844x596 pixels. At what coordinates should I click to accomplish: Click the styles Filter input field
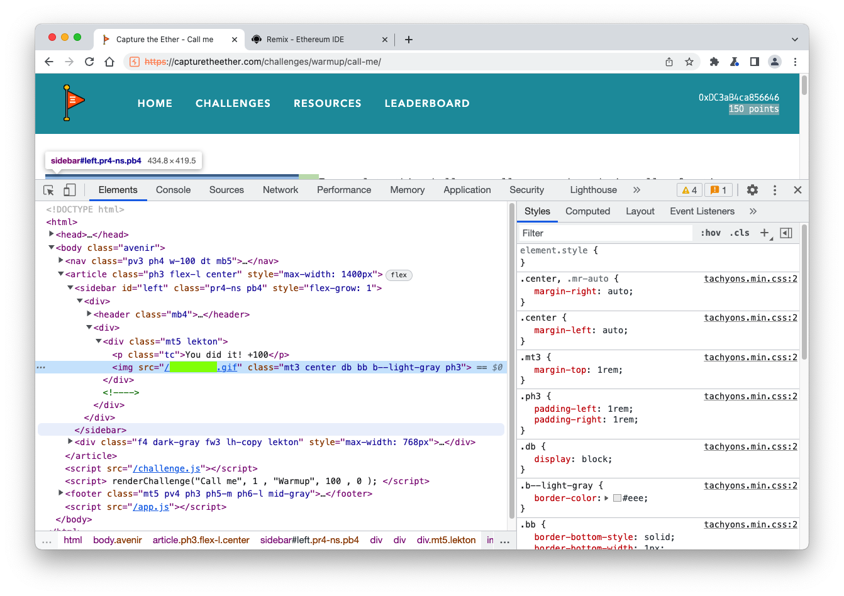[x=604, y=233]
